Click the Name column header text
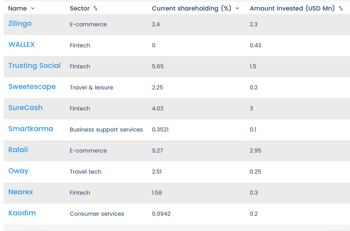This screenshot has width=350, height=231. click(17, 9)
